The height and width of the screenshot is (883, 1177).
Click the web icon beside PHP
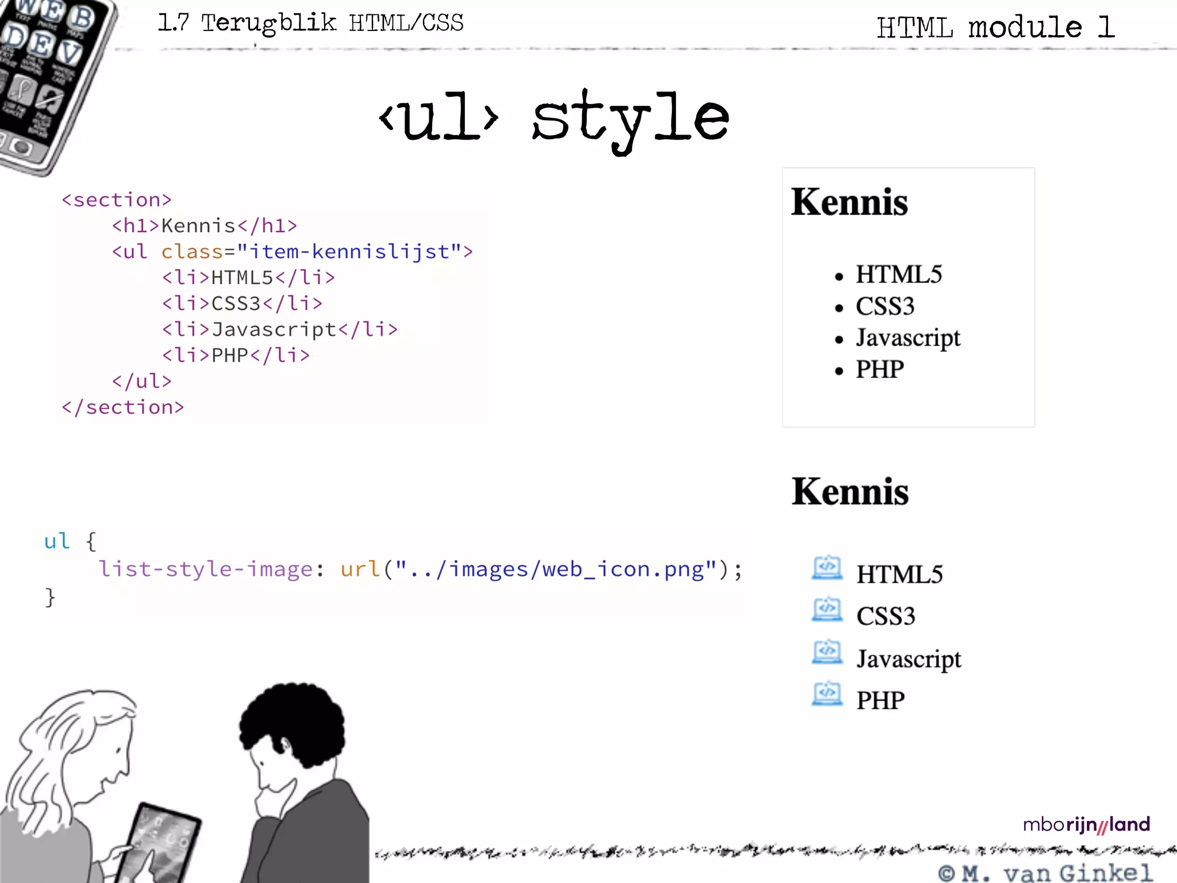pyautogui.click(x=827, y=693)
